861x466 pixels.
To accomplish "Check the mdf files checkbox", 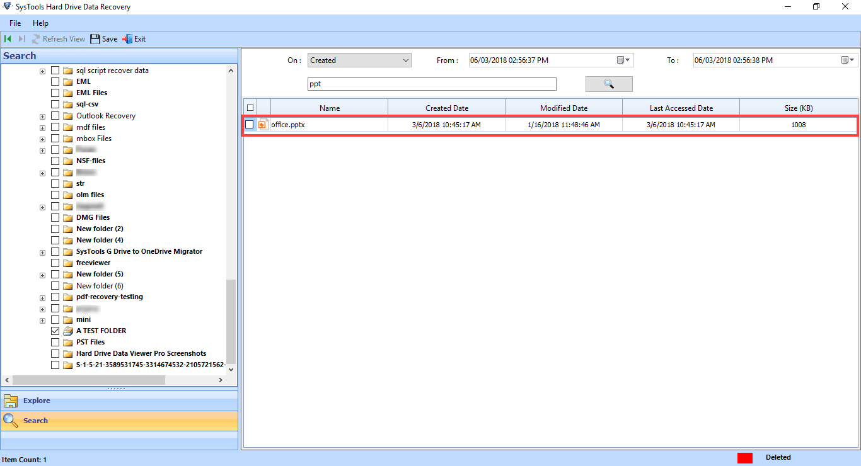I will tap(55, 127).
